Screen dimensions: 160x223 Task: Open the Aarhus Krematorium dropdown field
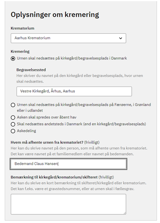[68, 38]
